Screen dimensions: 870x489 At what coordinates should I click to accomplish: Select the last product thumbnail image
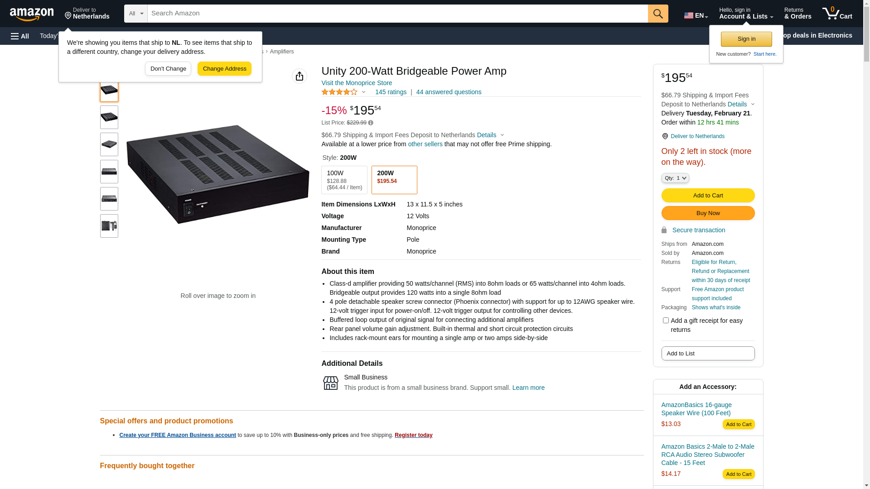[109, 226]
